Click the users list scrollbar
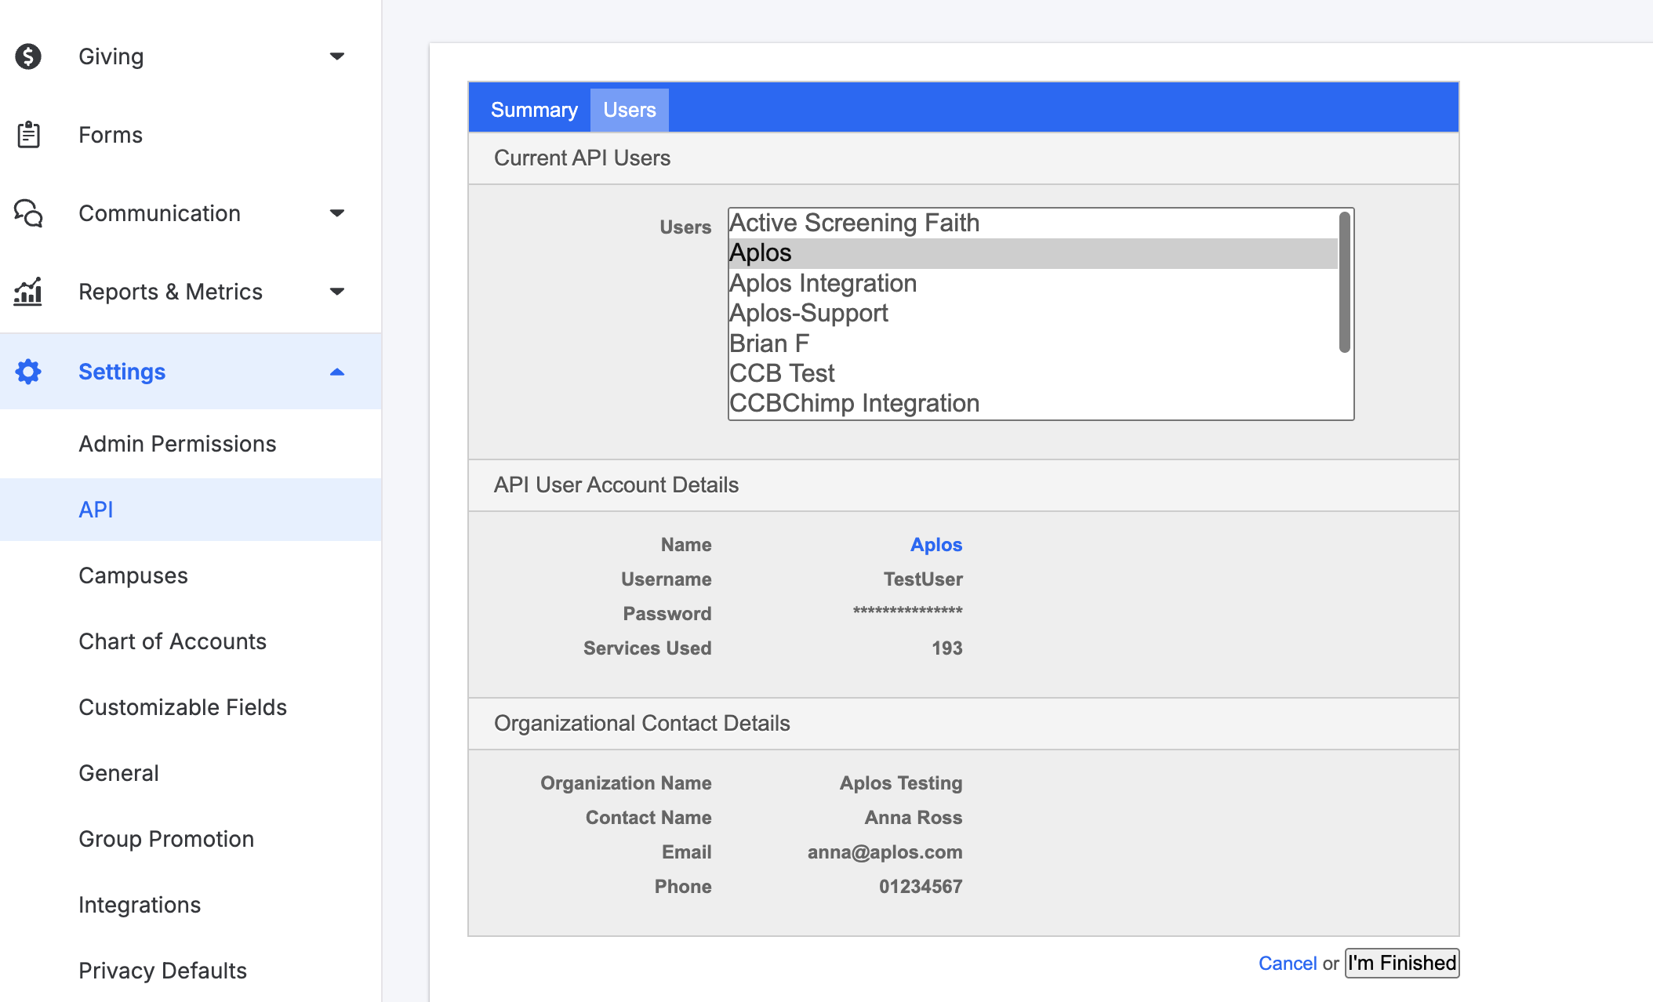Image resolution: width=1653 pixels, height=1002 pixels. pyautogui.click(x=1345, y=282)
